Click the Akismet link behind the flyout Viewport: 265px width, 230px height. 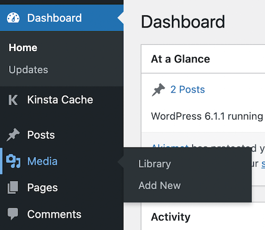(170, 145)
